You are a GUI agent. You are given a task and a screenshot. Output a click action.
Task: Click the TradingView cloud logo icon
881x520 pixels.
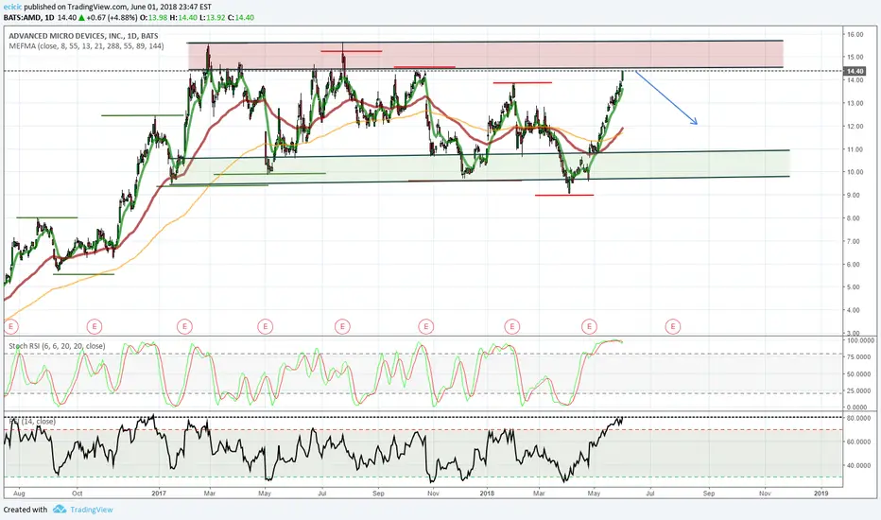60,510
